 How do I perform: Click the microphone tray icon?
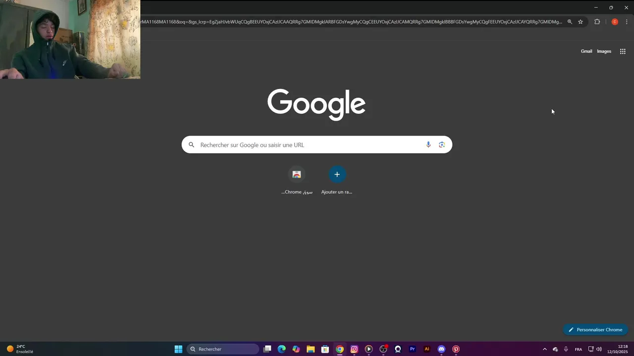click(566, 349)
